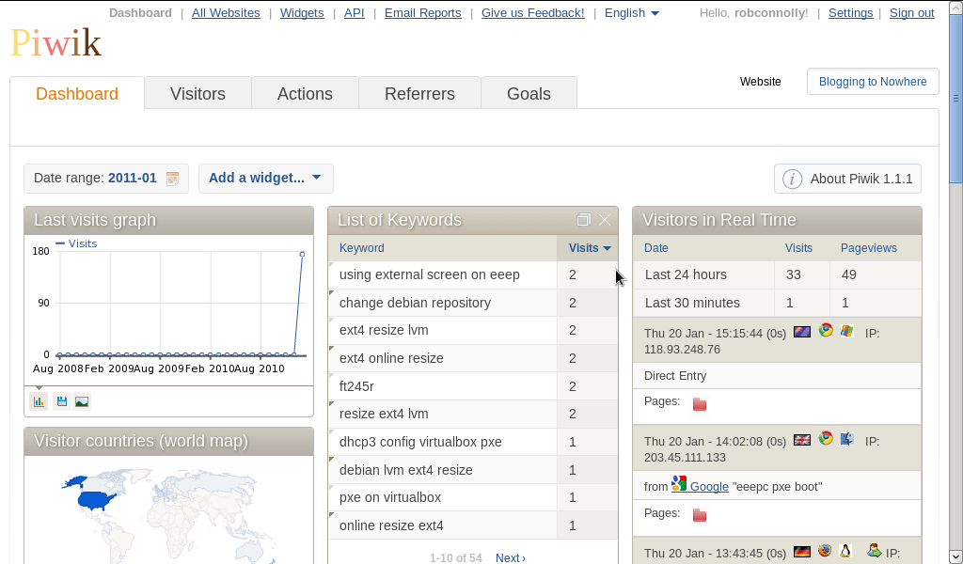Click Give us Feedback link

tap(532, 13)
